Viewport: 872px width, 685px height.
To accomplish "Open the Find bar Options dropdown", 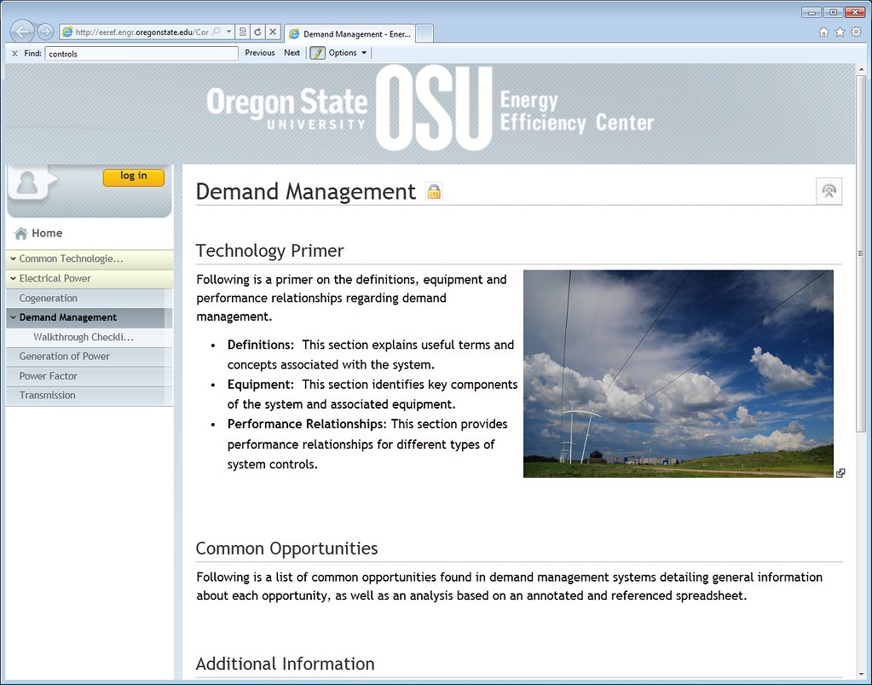I will [348, 53].
